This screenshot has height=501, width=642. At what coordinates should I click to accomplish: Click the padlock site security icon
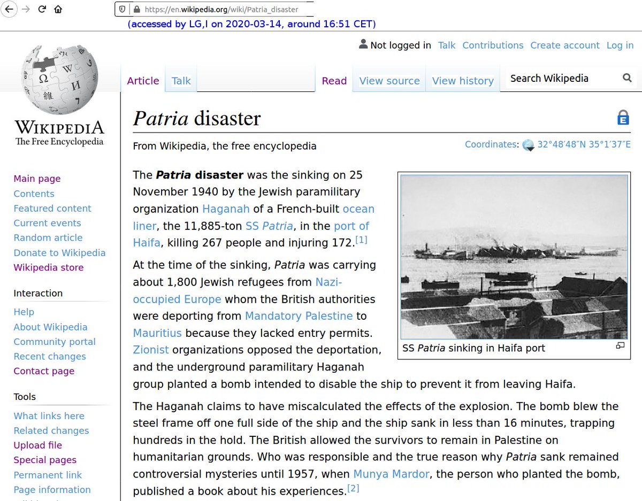[136, 9]
